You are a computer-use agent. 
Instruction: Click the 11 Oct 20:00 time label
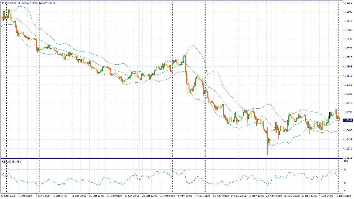[x=79, y=196]
